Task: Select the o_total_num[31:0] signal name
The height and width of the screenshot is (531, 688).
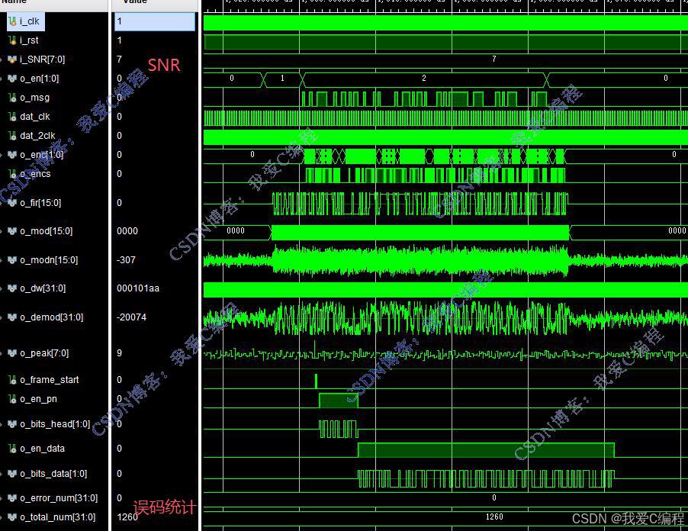Action: point(58,517)
